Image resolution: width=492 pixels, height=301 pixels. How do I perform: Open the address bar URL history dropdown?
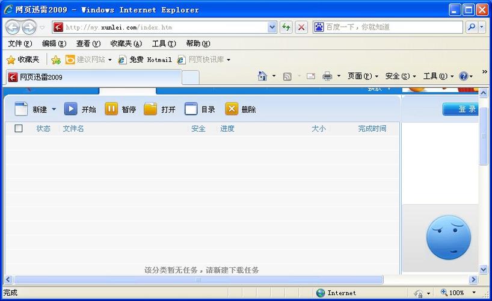point(272,27)
